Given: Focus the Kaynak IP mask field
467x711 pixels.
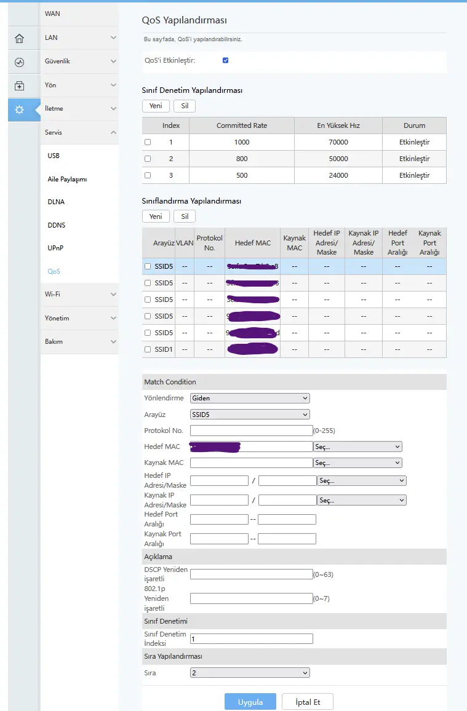Looking at the screenshot, I should 287,500.
